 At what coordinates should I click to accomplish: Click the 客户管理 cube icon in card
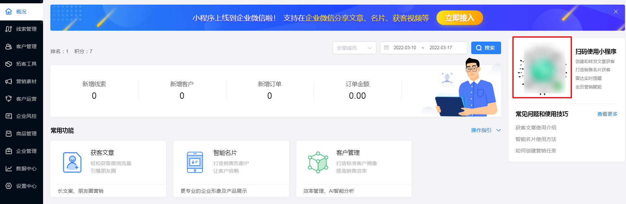pyautogui.click(x=318, y=162)
